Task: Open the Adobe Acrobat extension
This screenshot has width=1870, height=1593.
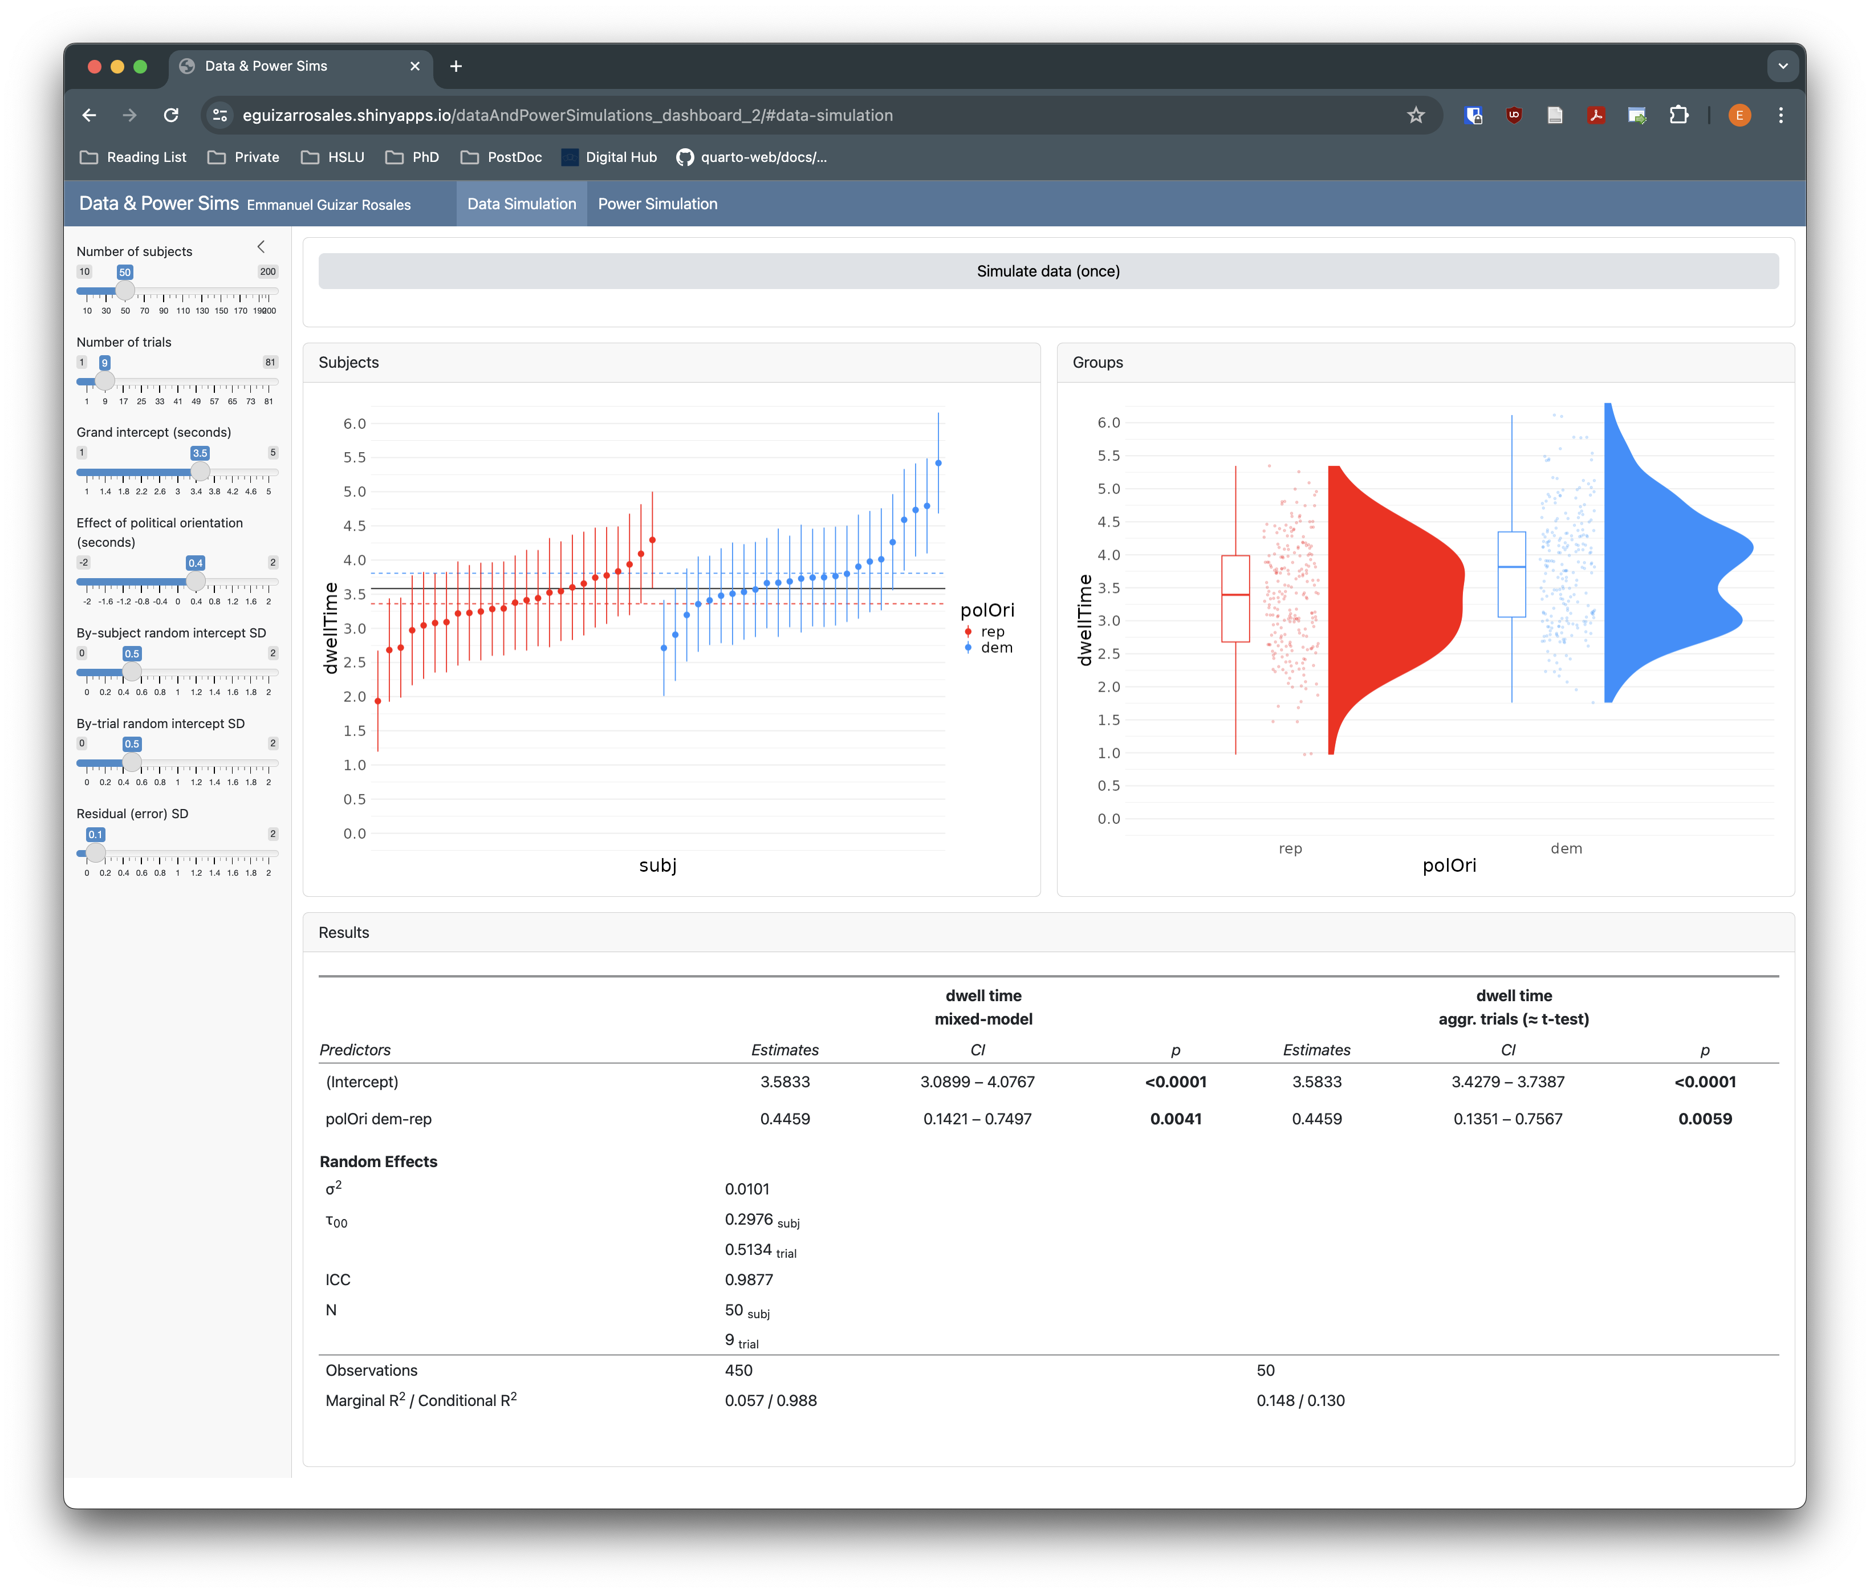Action: [1596, 115]
